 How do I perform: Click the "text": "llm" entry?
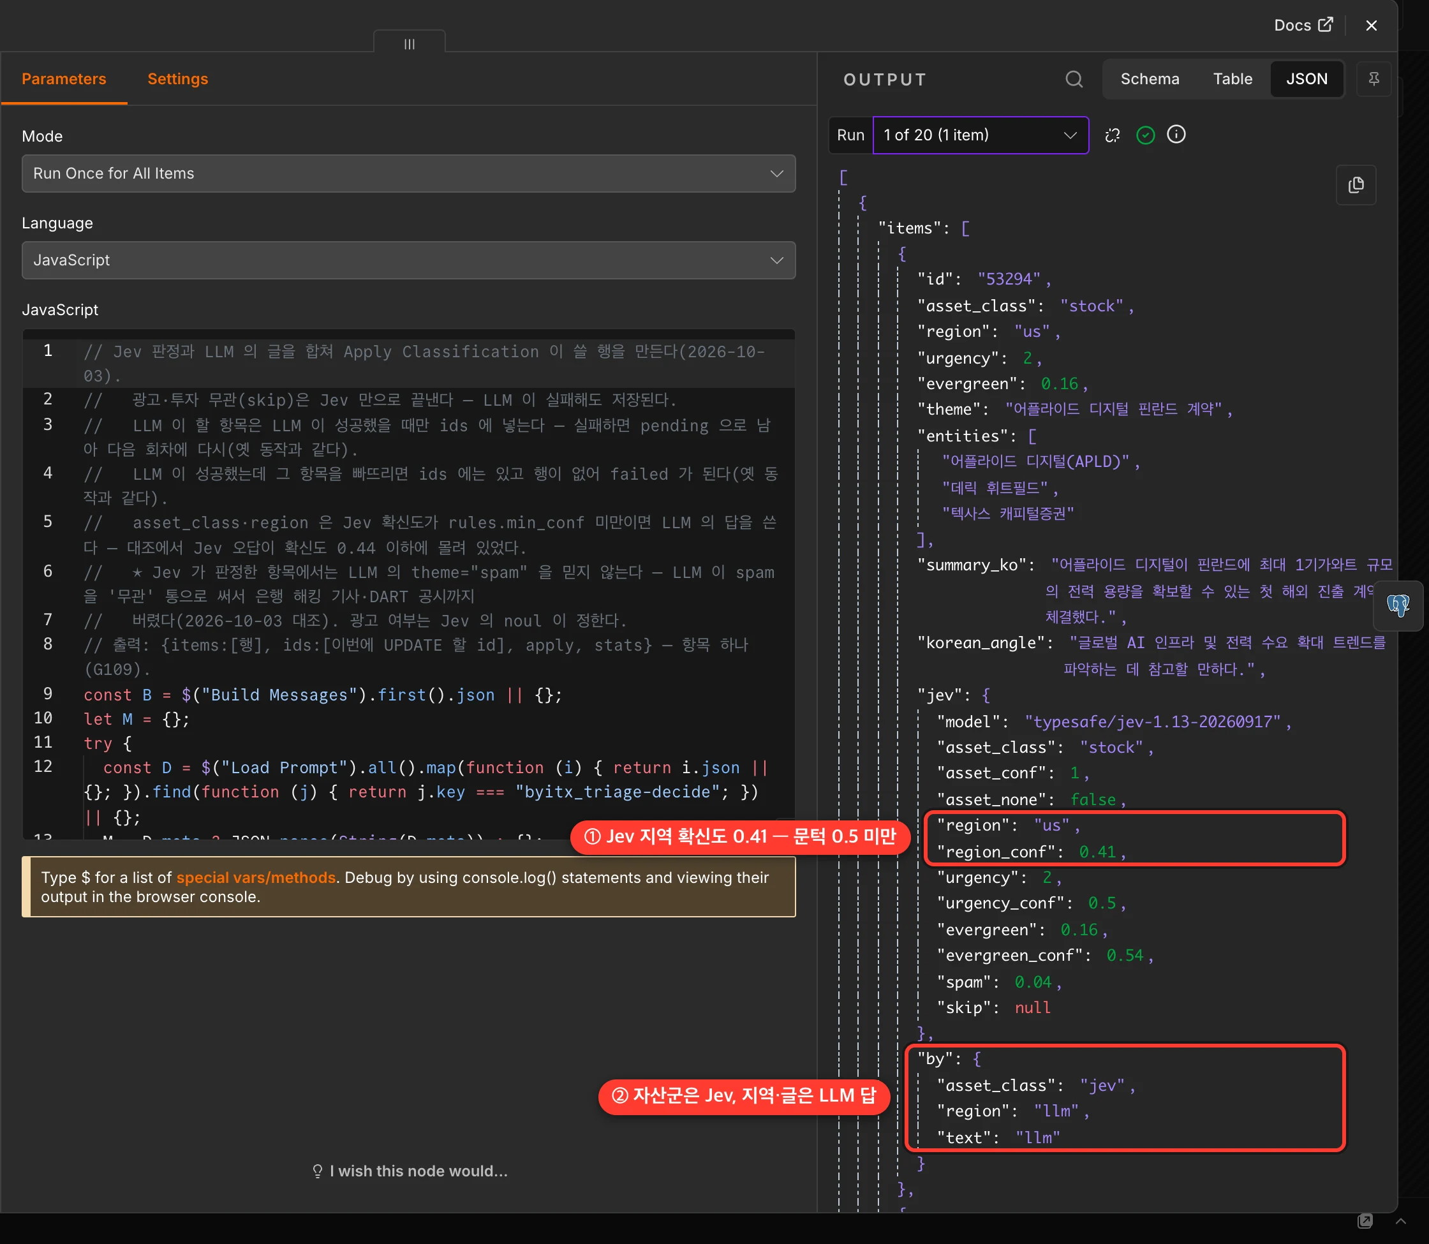(998, 1138)
